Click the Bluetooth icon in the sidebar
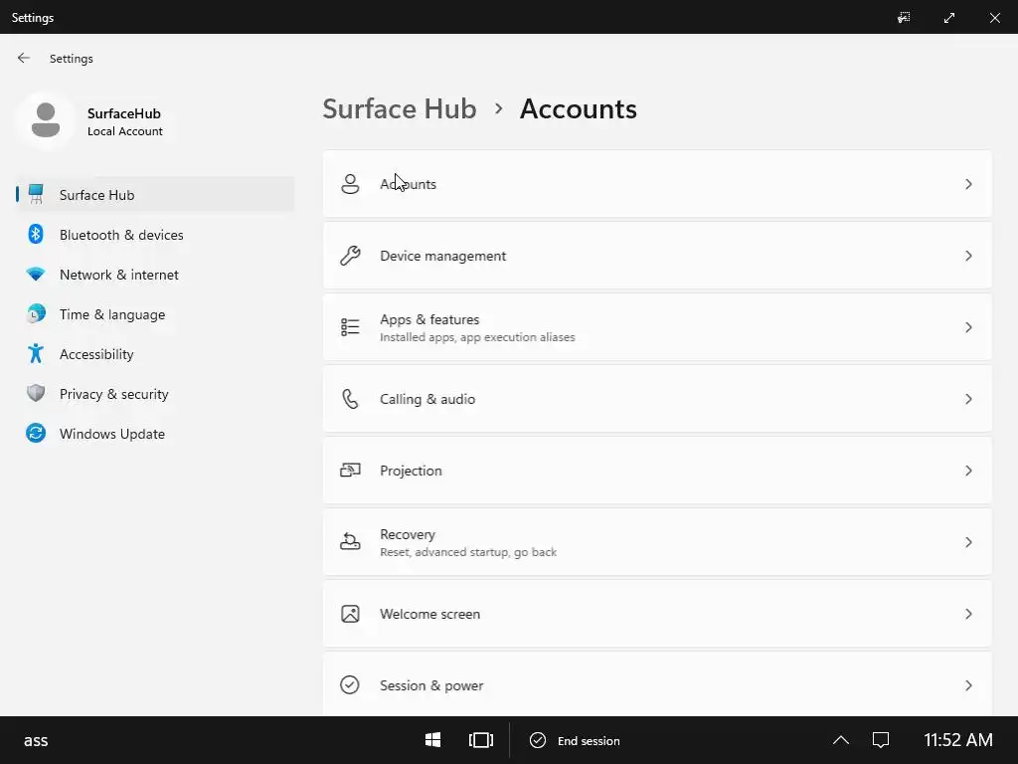 click(36, 234)
